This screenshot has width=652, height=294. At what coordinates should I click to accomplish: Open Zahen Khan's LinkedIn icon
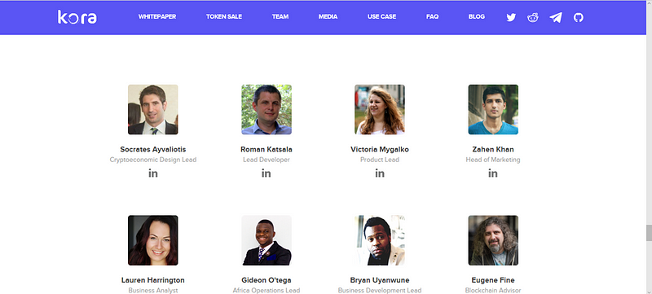coord(493,173)
